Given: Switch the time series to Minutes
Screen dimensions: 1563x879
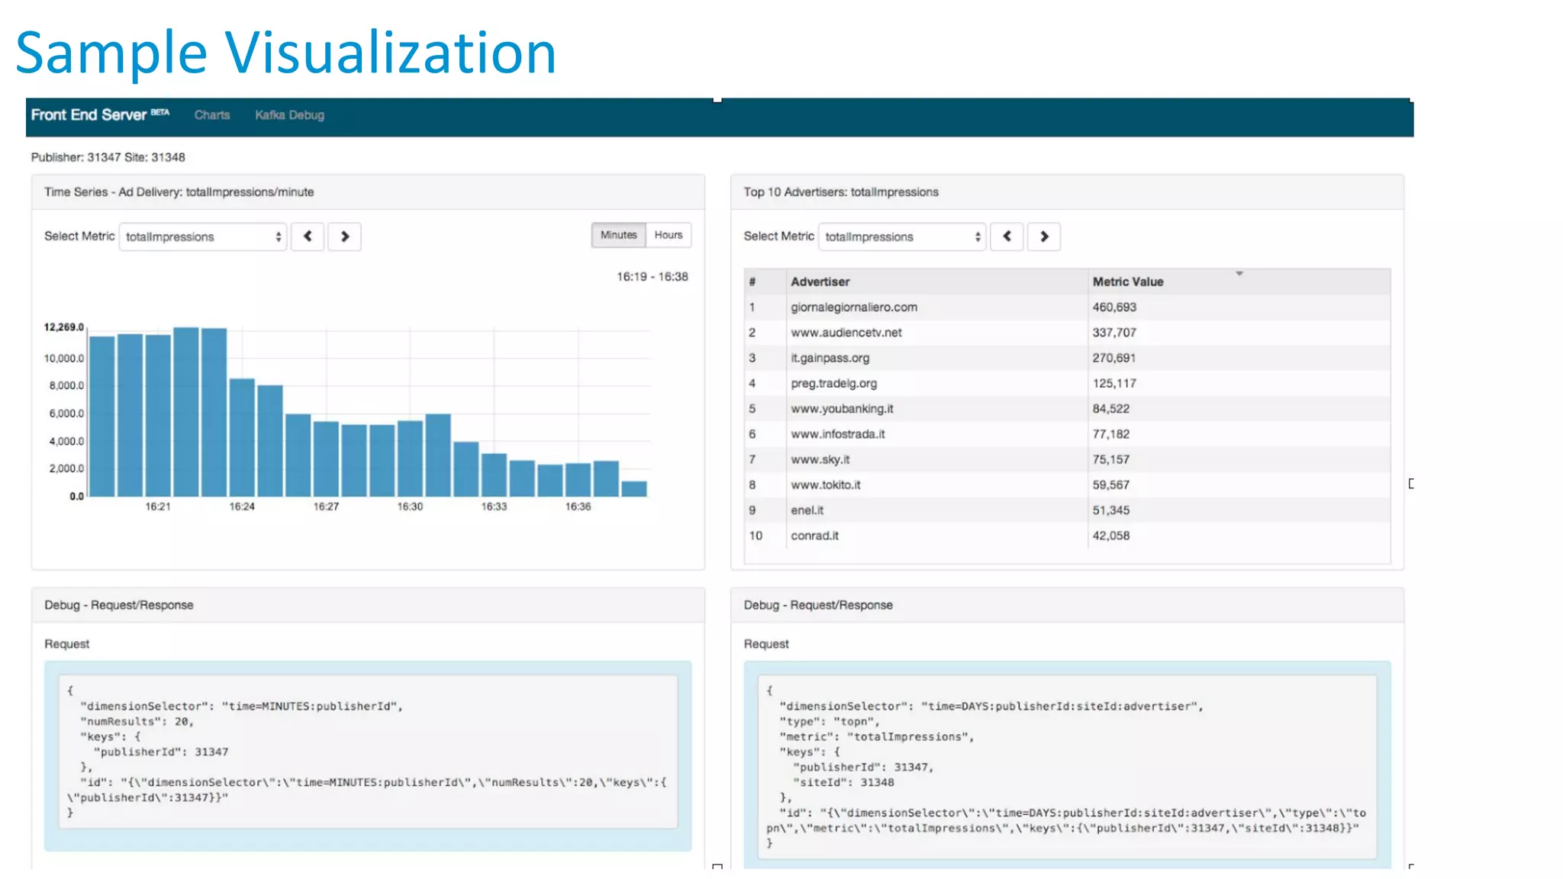Looking at the screenshot, I should pyautogui.click(x=618, y=235).
